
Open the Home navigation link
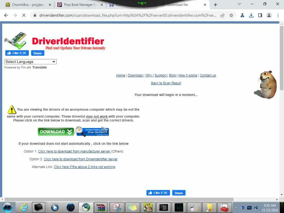point(120,75)
